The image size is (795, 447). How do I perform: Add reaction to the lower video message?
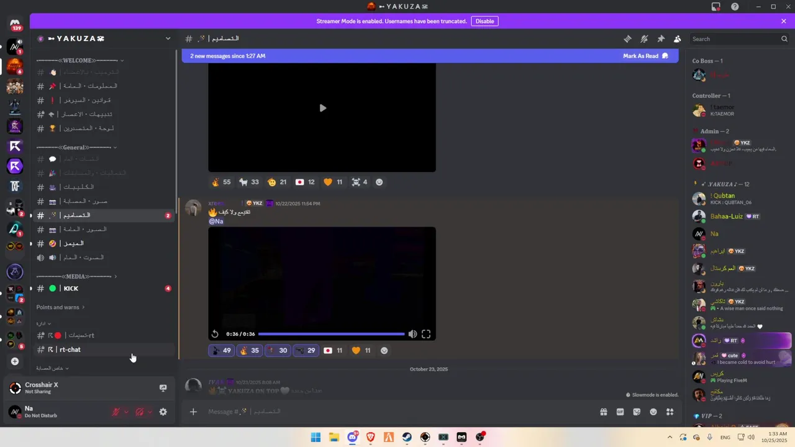[x=384, y=350]
